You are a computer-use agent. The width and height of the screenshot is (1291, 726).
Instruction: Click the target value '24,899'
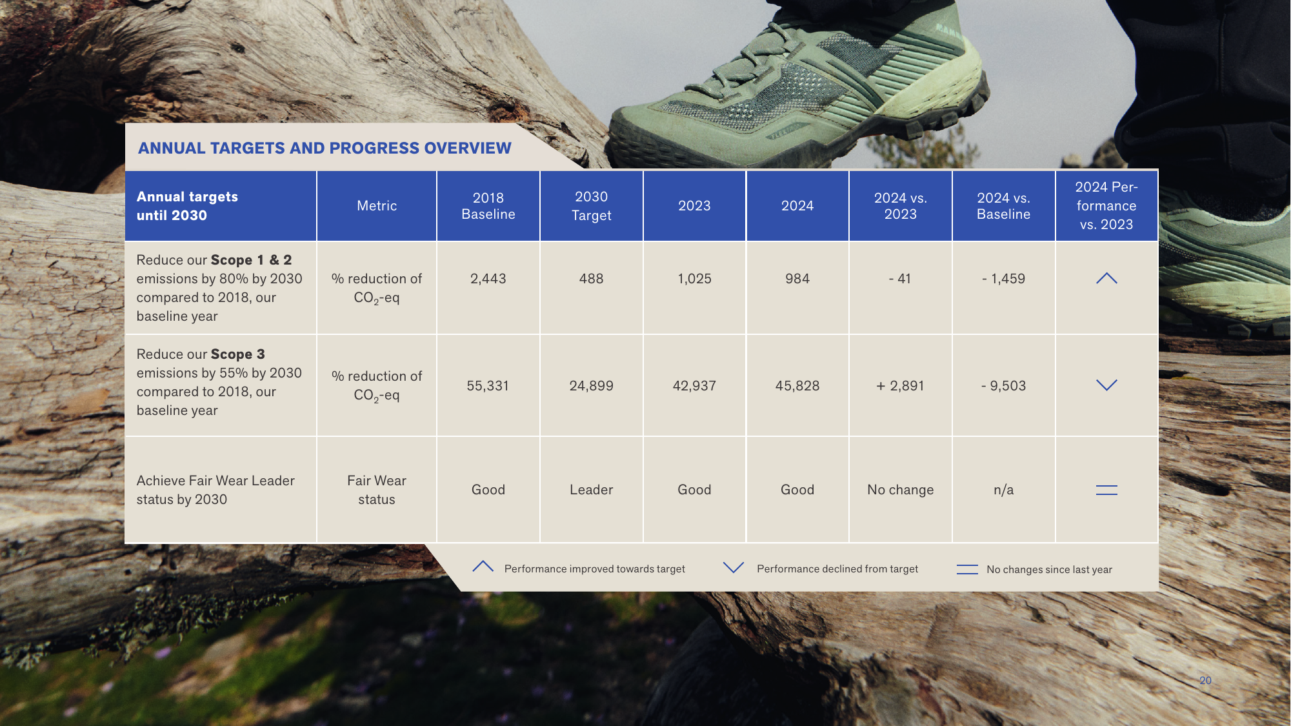[x=592, y=386]
